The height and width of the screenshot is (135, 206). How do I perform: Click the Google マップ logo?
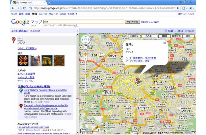click(x=27, y=22)
